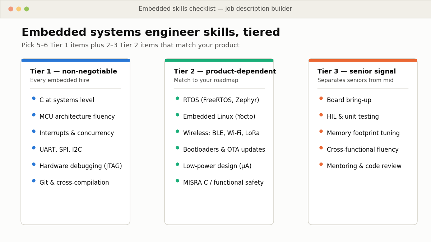Click green bullet beside 'Wireless: BLE, Wi-Fi, LoRa'
The height and width of the screenshot is (242, 431).
[x=177, y=131]
